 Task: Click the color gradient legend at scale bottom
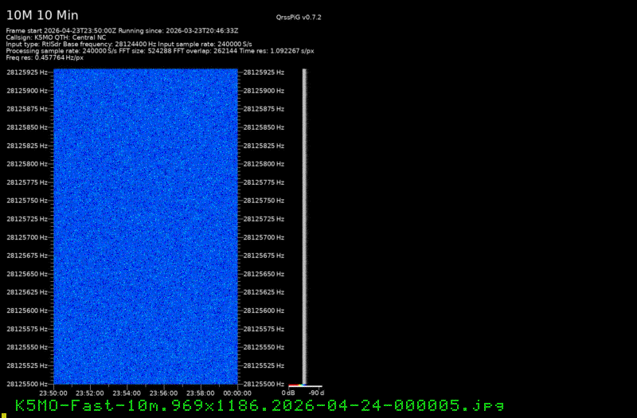tap(295, 385)
